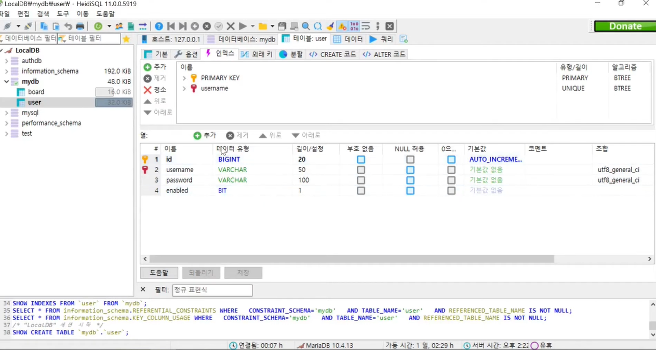Expand the information_schema database node

click(7, 71)
